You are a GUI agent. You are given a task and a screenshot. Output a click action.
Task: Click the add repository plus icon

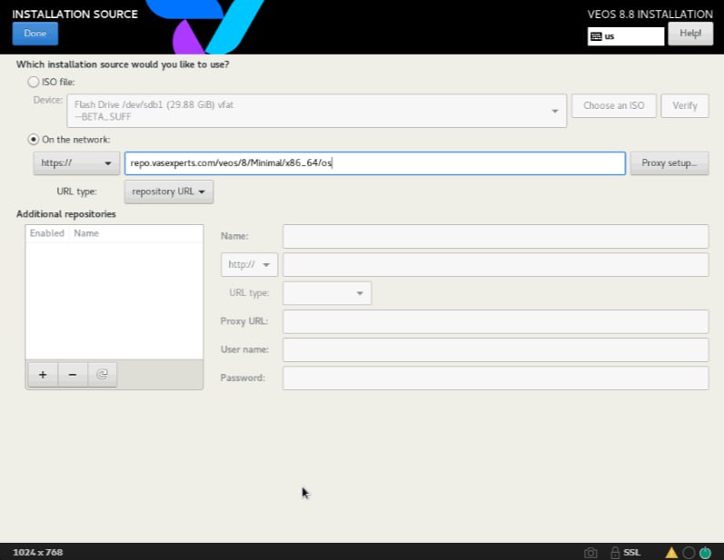[x=42, y=375]
